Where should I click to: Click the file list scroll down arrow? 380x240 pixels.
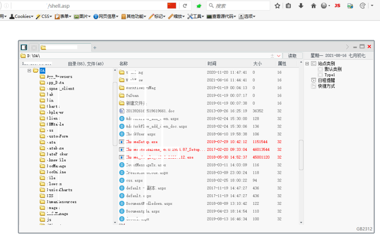pyautogui.click(x=301, y=222)
